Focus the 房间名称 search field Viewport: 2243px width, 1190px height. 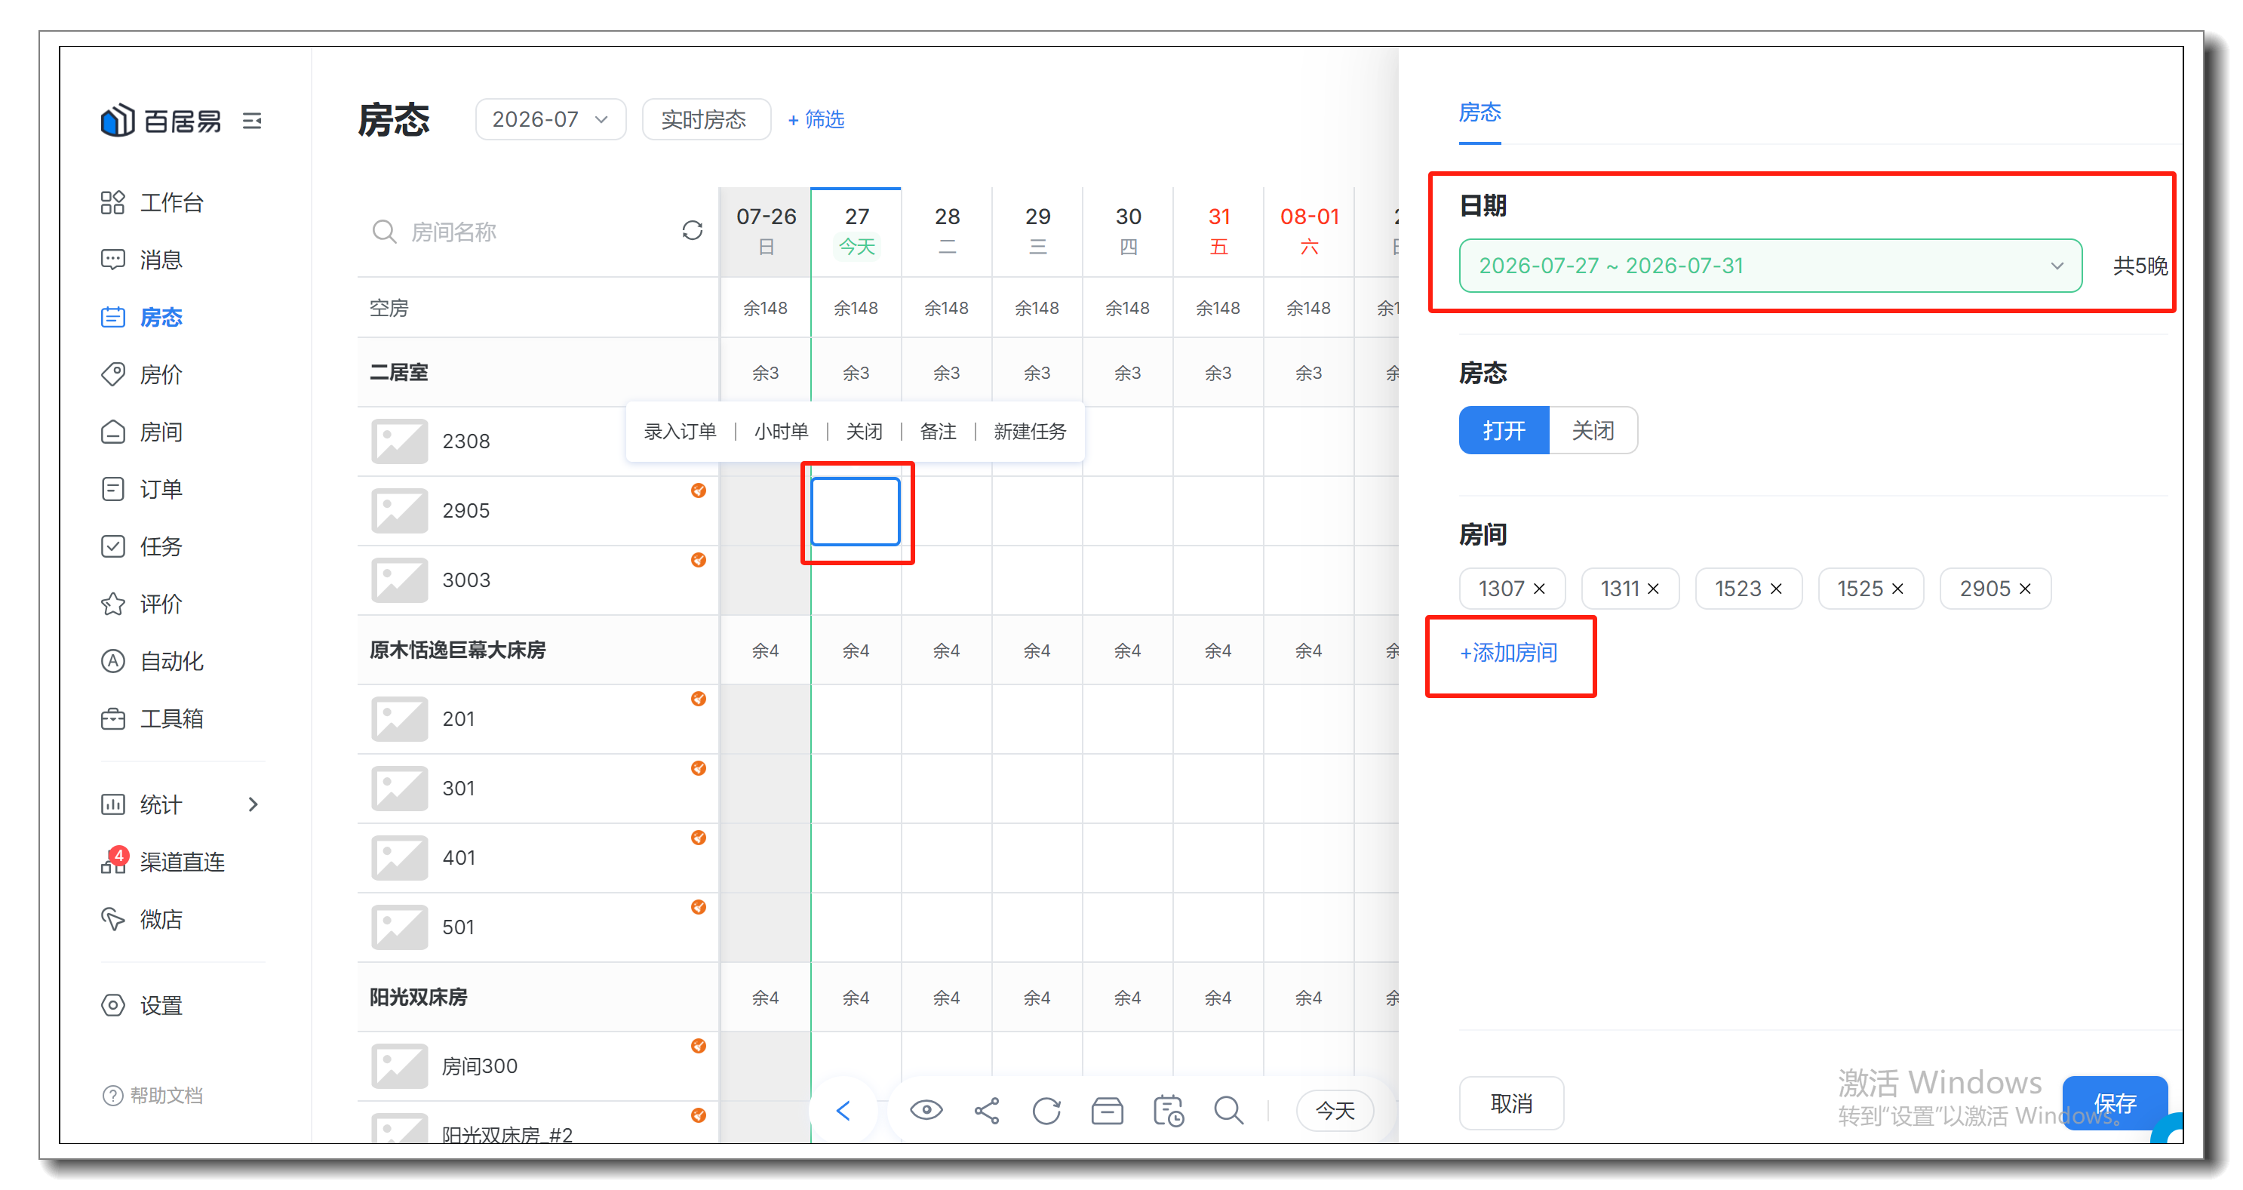click(x=522, y=232)
